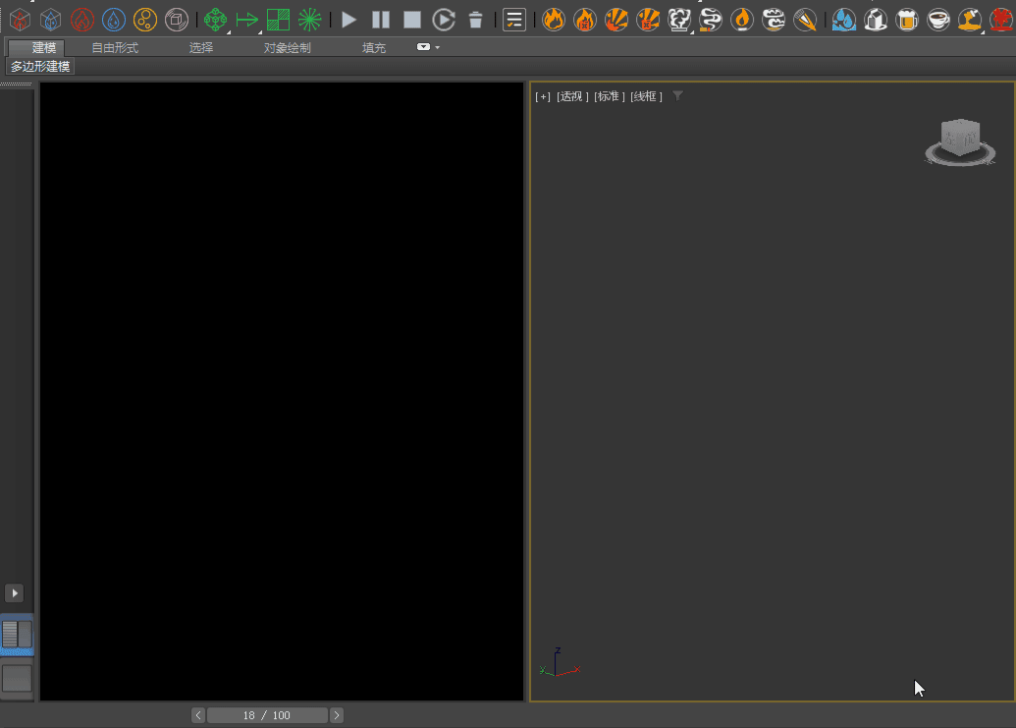Open the [线框] shading mode menu
This screenshot has height=728, width=1016.
[646, 96]
